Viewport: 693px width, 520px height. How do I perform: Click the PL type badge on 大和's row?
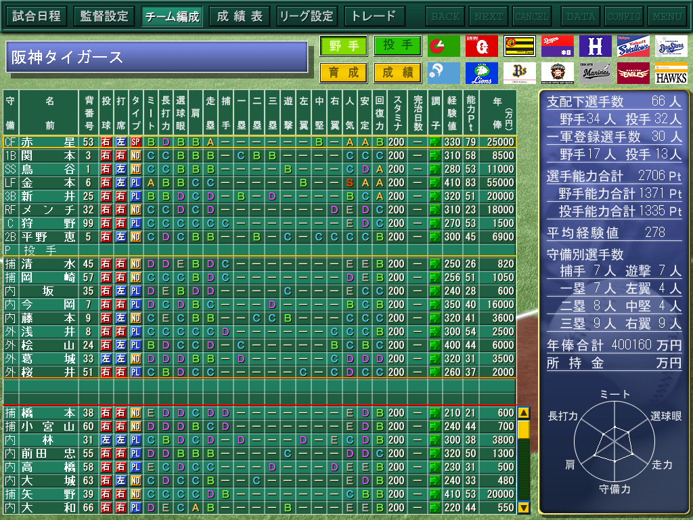[135, 508]
